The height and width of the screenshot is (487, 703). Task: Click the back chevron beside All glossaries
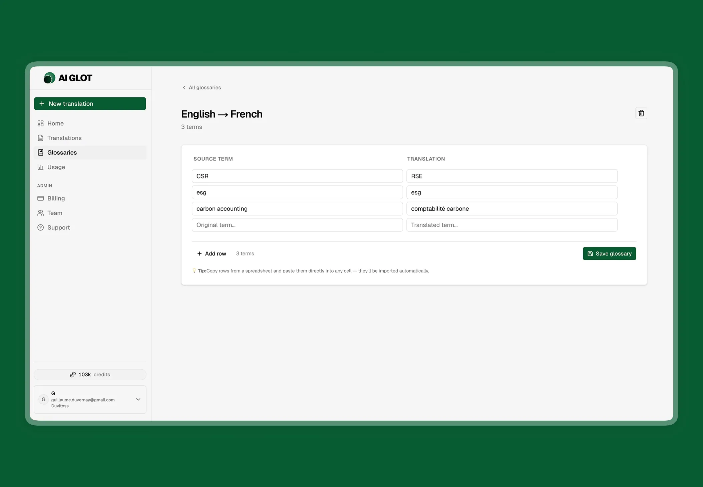coord(184,87)
